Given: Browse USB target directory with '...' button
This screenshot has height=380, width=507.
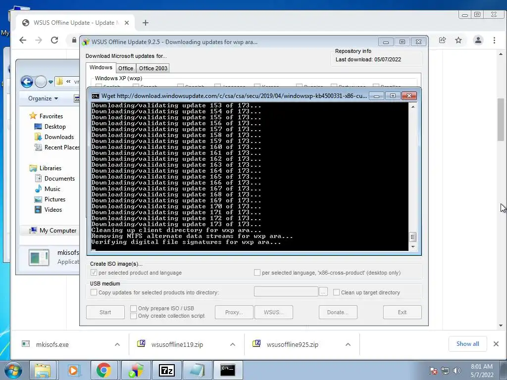Looking at the screenshot, I should [323, 292].
